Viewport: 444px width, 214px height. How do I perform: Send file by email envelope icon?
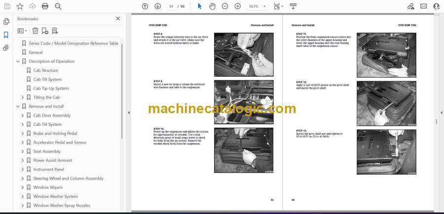pyautogui.click(x=424, y=6)
